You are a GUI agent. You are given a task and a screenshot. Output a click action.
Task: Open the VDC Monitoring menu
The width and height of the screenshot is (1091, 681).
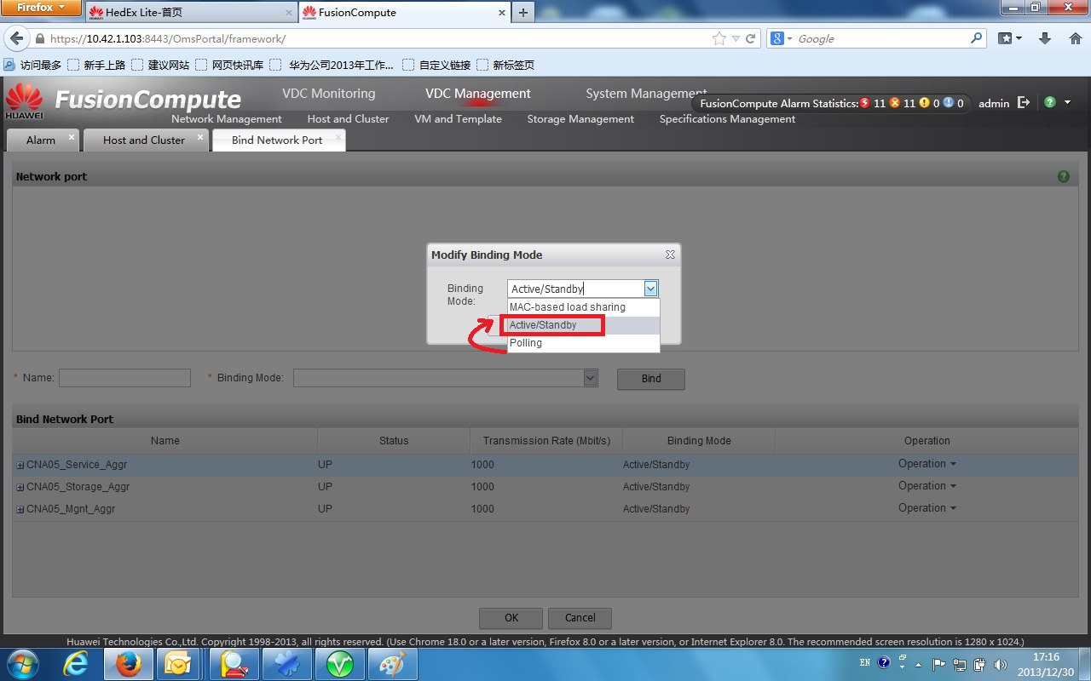point(328,94)
